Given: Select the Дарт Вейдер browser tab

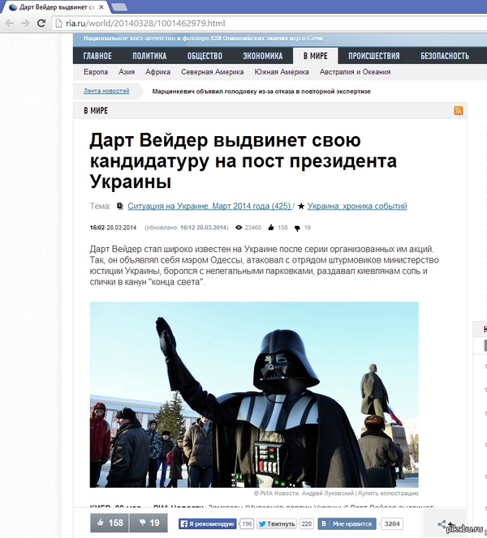Looking at the screenshot, I should [55, 7].
